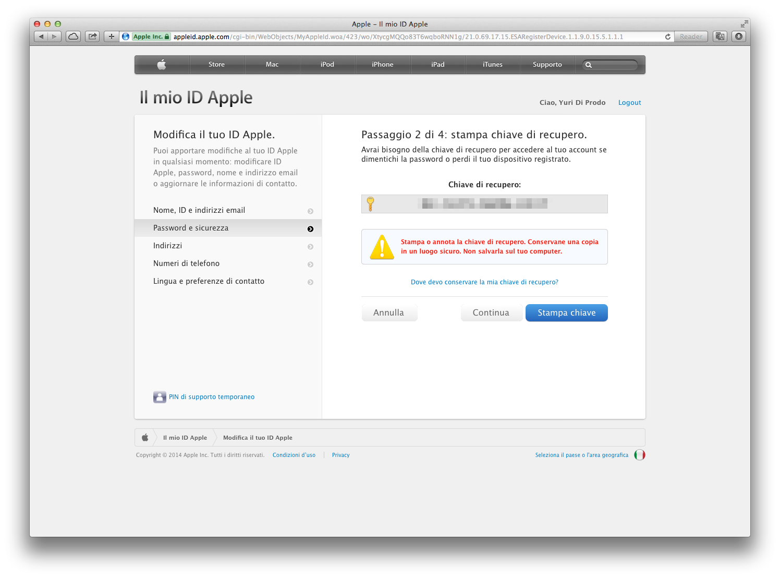Image resolution: width=780 pixels, height=578 pixels.
Task: Click the Apple logo in breadcrumb bar
Action: pos(145,438)
